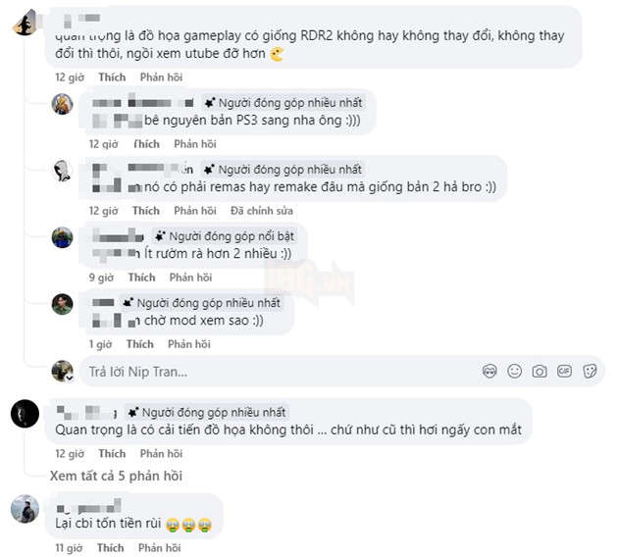This screenshot has height=557, width=618.
Task: Open the emoji picker in reply box
Action: pos(514,371)
